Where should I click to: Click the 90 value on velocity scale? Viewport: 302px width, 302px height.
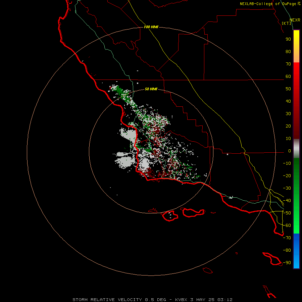(x=288, y=39)
